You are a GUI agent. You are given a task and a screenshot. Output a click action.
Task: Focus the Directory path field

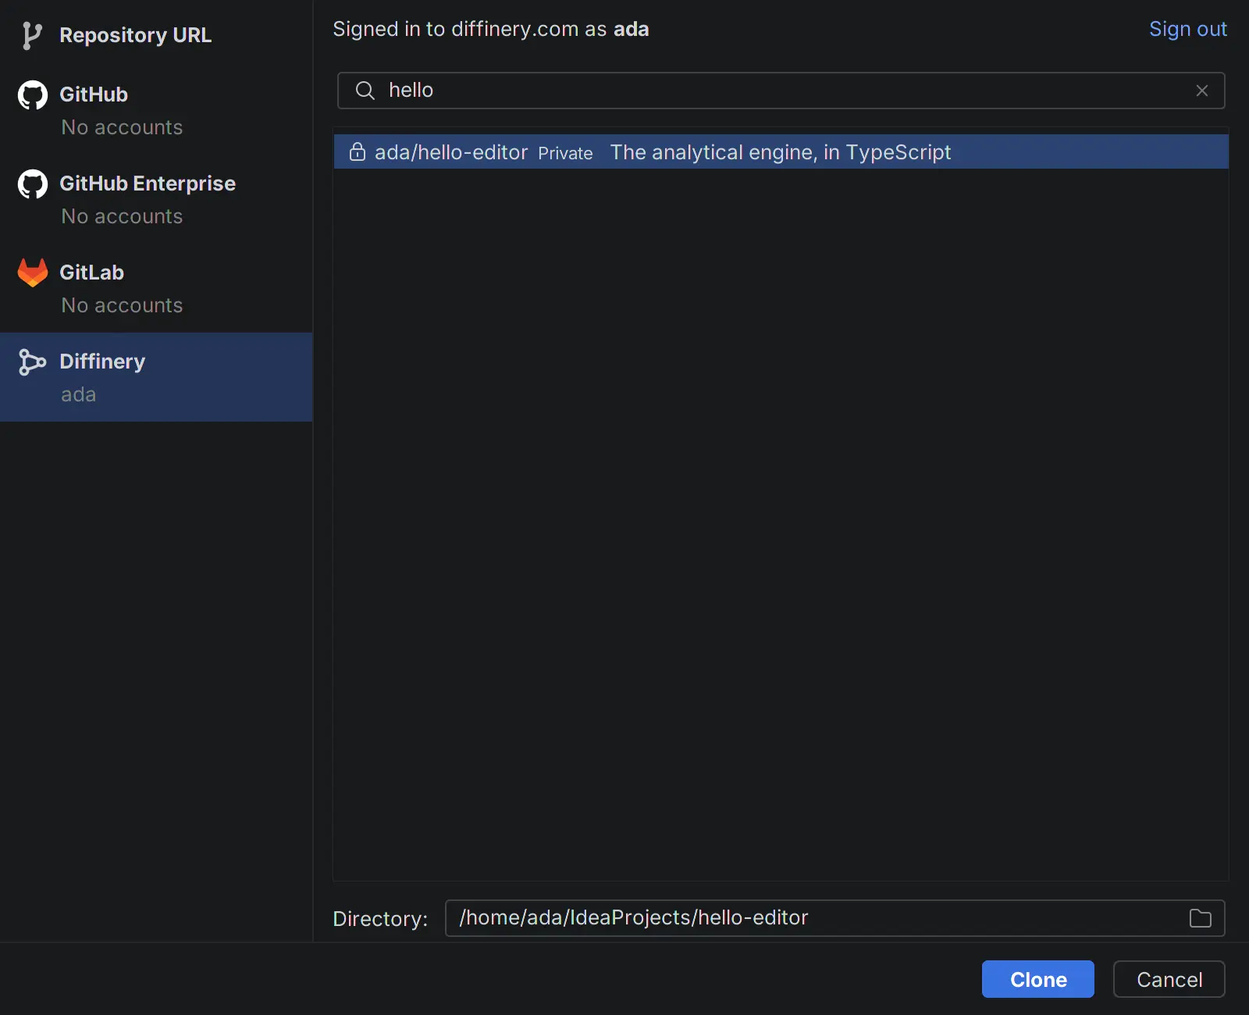click(x=835, y=918)
